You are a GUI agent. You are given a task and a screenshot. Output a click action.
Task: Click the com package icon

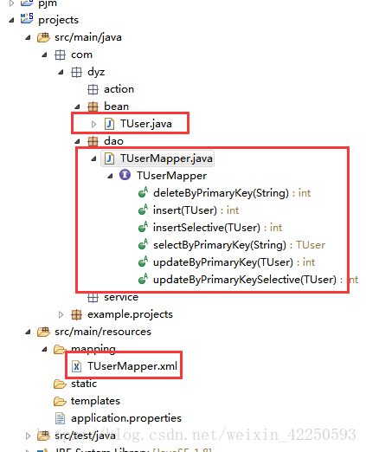(x=60, y=55)
